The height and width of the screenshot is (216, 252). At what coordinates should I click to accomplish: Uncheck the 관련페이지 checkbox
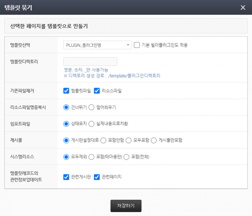97,177
